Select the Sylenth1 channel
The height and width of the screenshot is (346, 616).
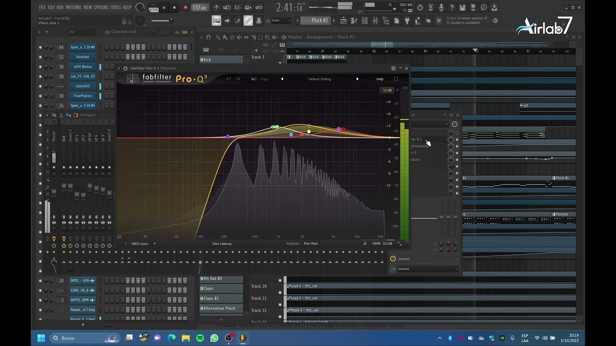pos(83,86)
